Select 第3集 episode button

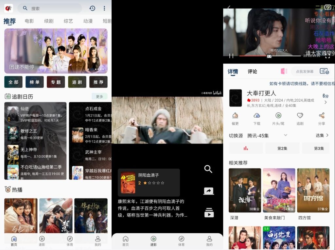319,148
